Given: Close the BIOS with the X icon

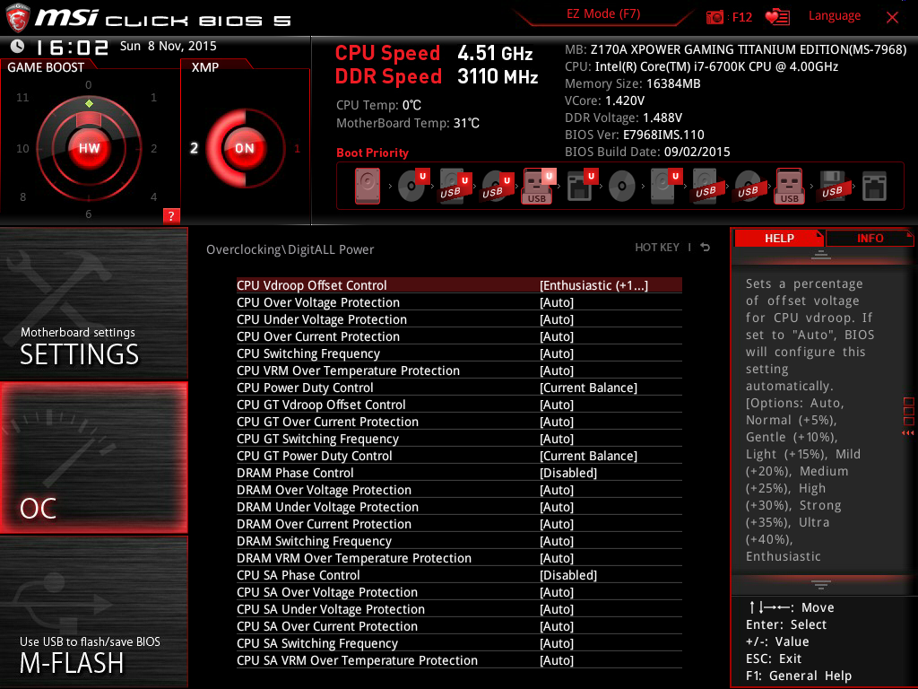Looking at the screenshot, I should pyautogui.click(x=892, y=17).
